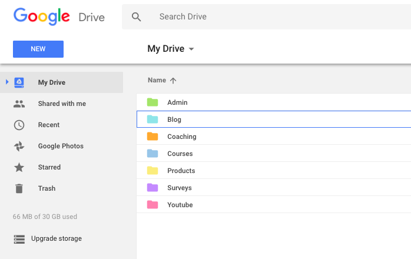Click the My Drive sidebar drive icon
Image resolution: width=411 pixels, height=259 pixels.
tap(19, 82)
